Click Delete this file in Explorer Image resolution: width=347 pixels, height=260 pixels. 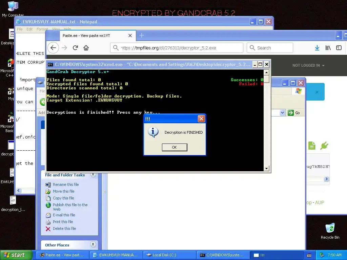(x=64, y=229)
